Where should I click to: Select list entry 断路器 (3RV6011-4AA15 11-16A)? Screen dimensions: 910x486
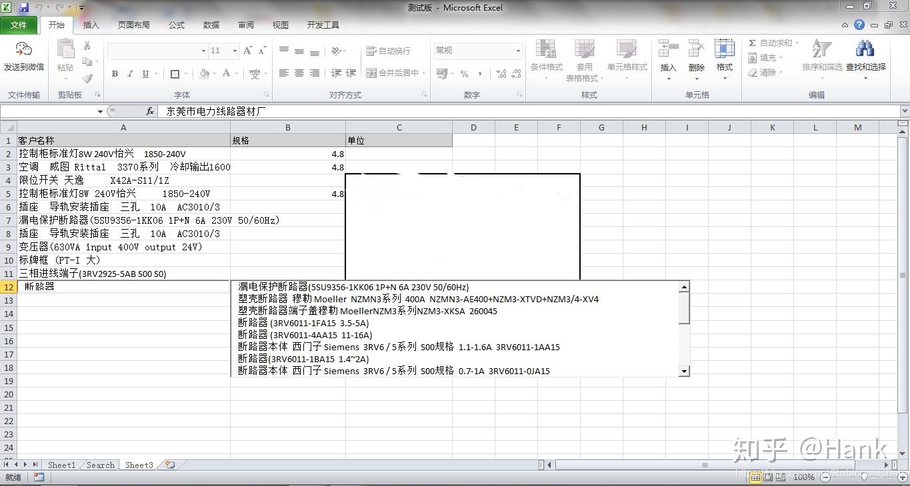pyautogui.click(x=305, y=335)
